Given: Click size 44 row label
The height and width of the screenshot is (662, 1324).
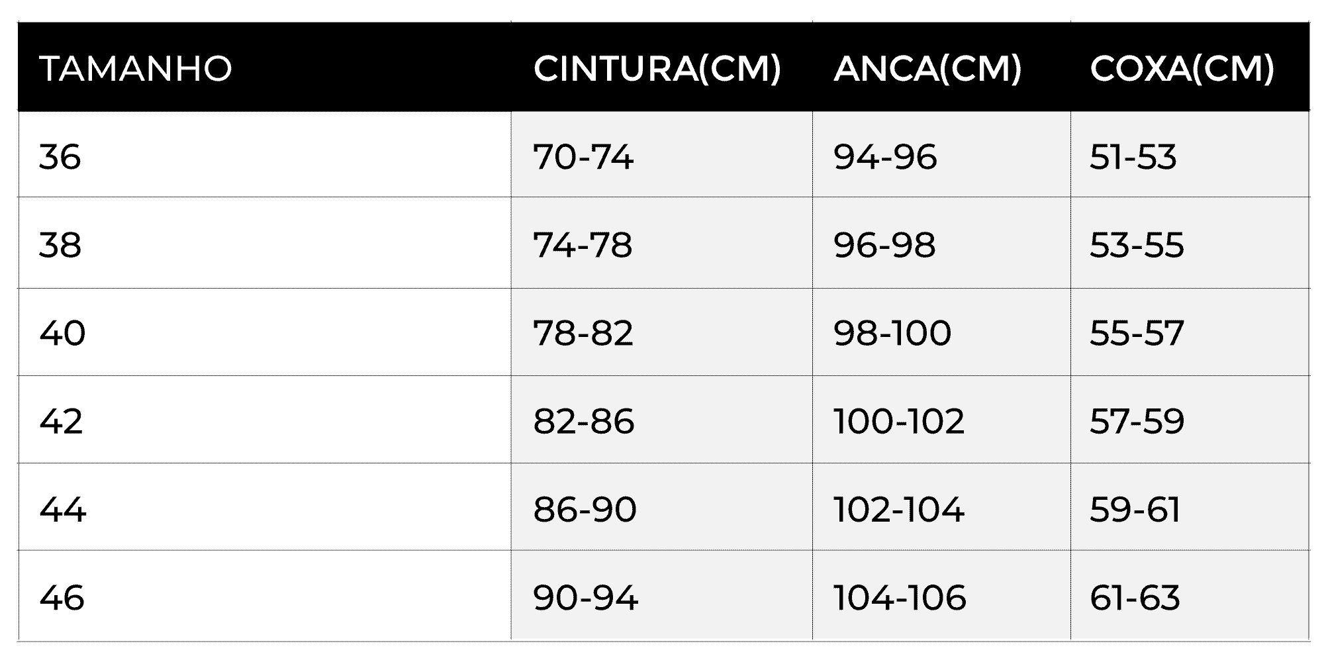Looking at the screenshot, I should tap(62, 510).
